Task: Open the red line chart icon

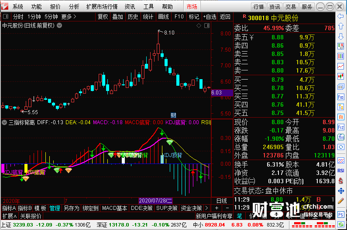Action: tap(340, 66)
